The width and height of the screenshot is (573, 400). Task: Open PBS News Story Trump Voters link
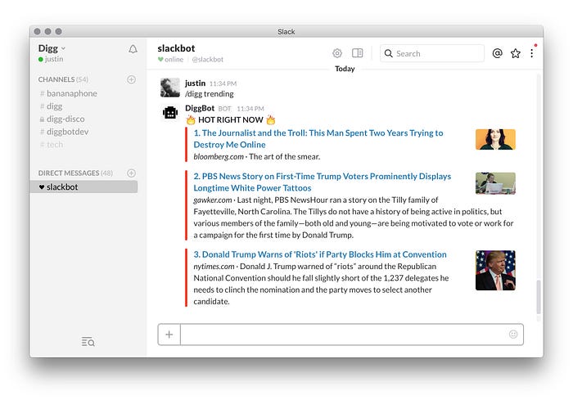[x=322, y=182]
